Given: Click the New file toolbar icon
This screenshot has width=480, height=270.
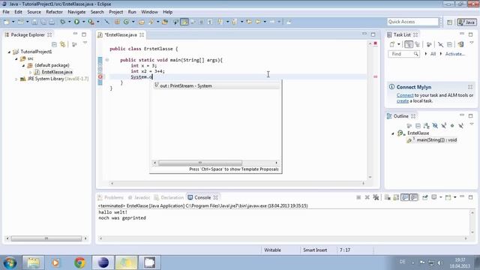Looking at the screenshot, I should tap(7, 22).
